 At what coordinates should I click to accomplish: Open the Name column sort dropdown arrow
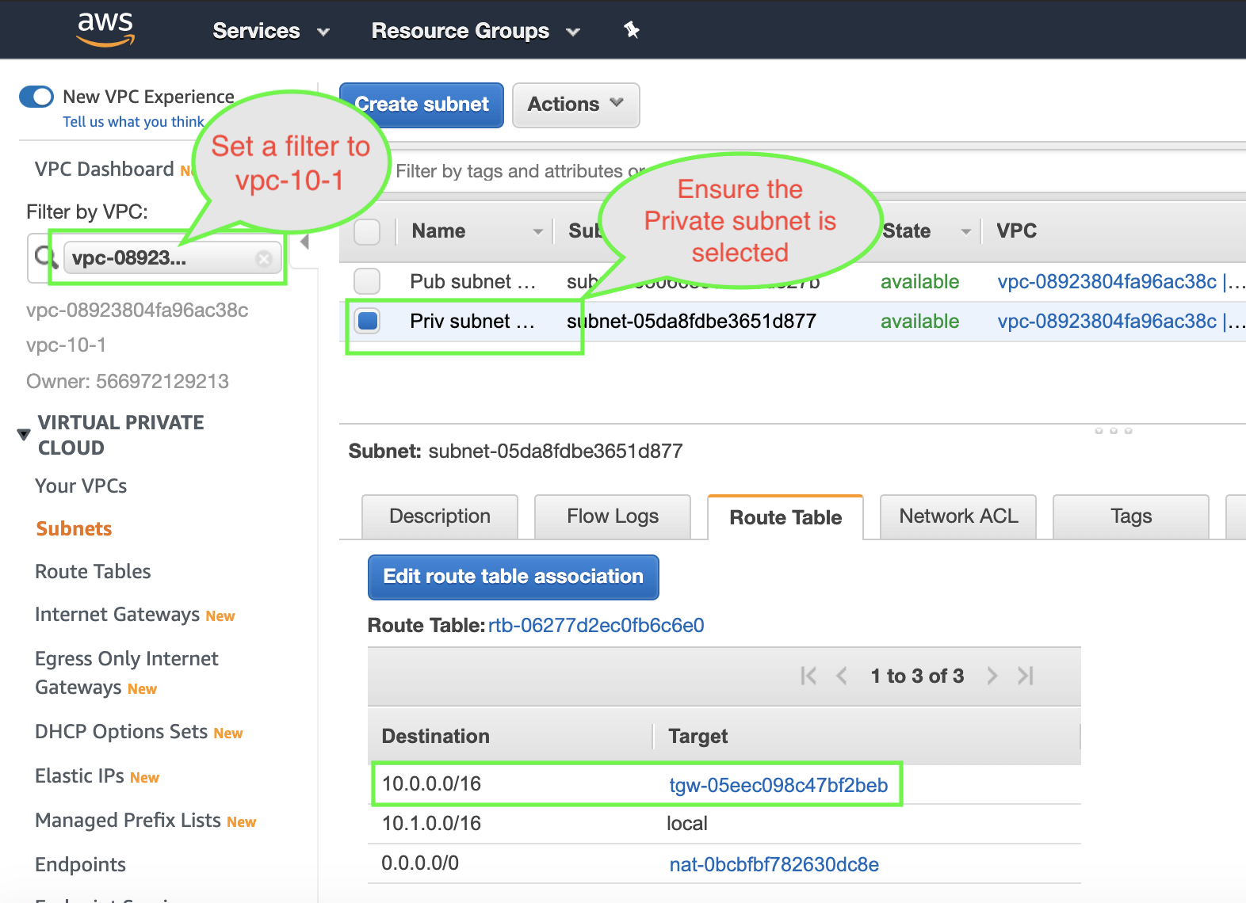(x=537, y=231)
